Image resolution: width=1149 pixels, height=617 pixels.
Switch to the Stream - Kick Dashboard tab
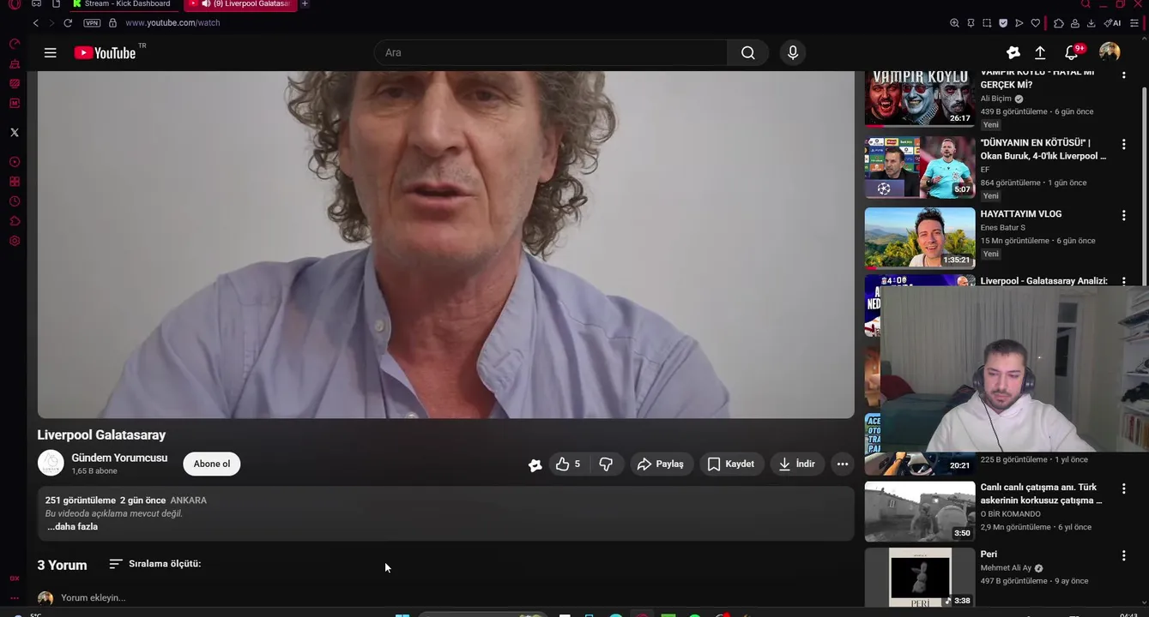point(123,4)
